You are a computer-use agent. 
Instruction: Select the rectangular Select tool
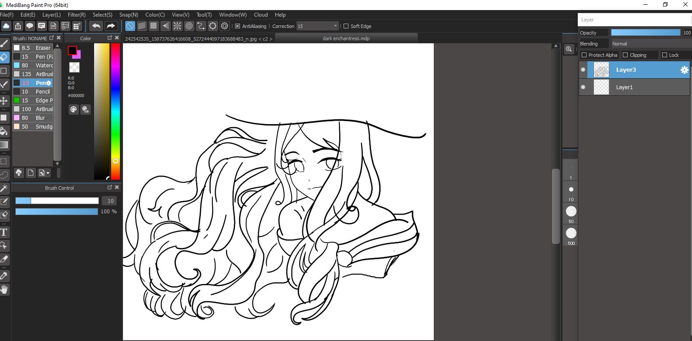pos(4,161)
